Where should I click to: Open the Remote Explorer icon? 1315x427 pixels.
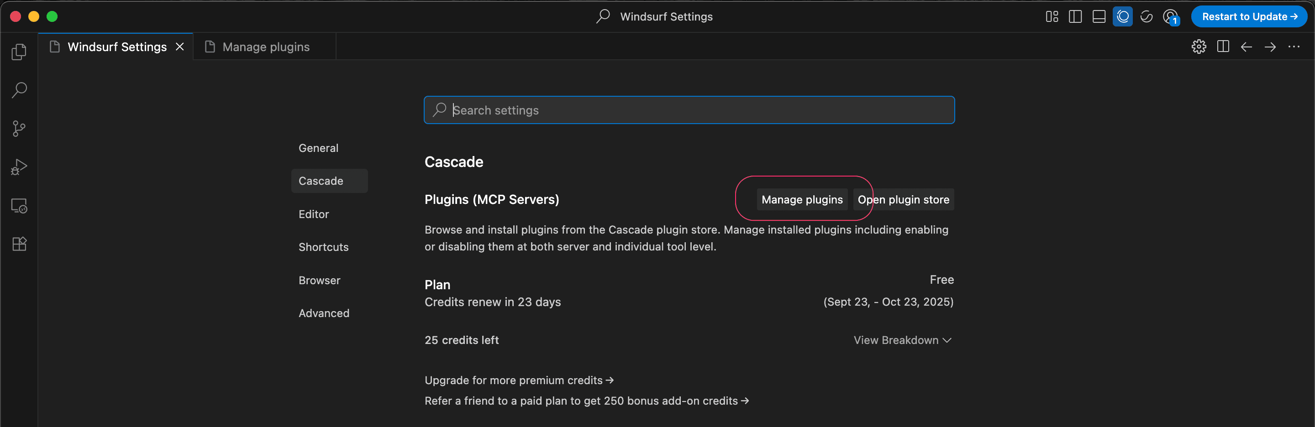19,205
